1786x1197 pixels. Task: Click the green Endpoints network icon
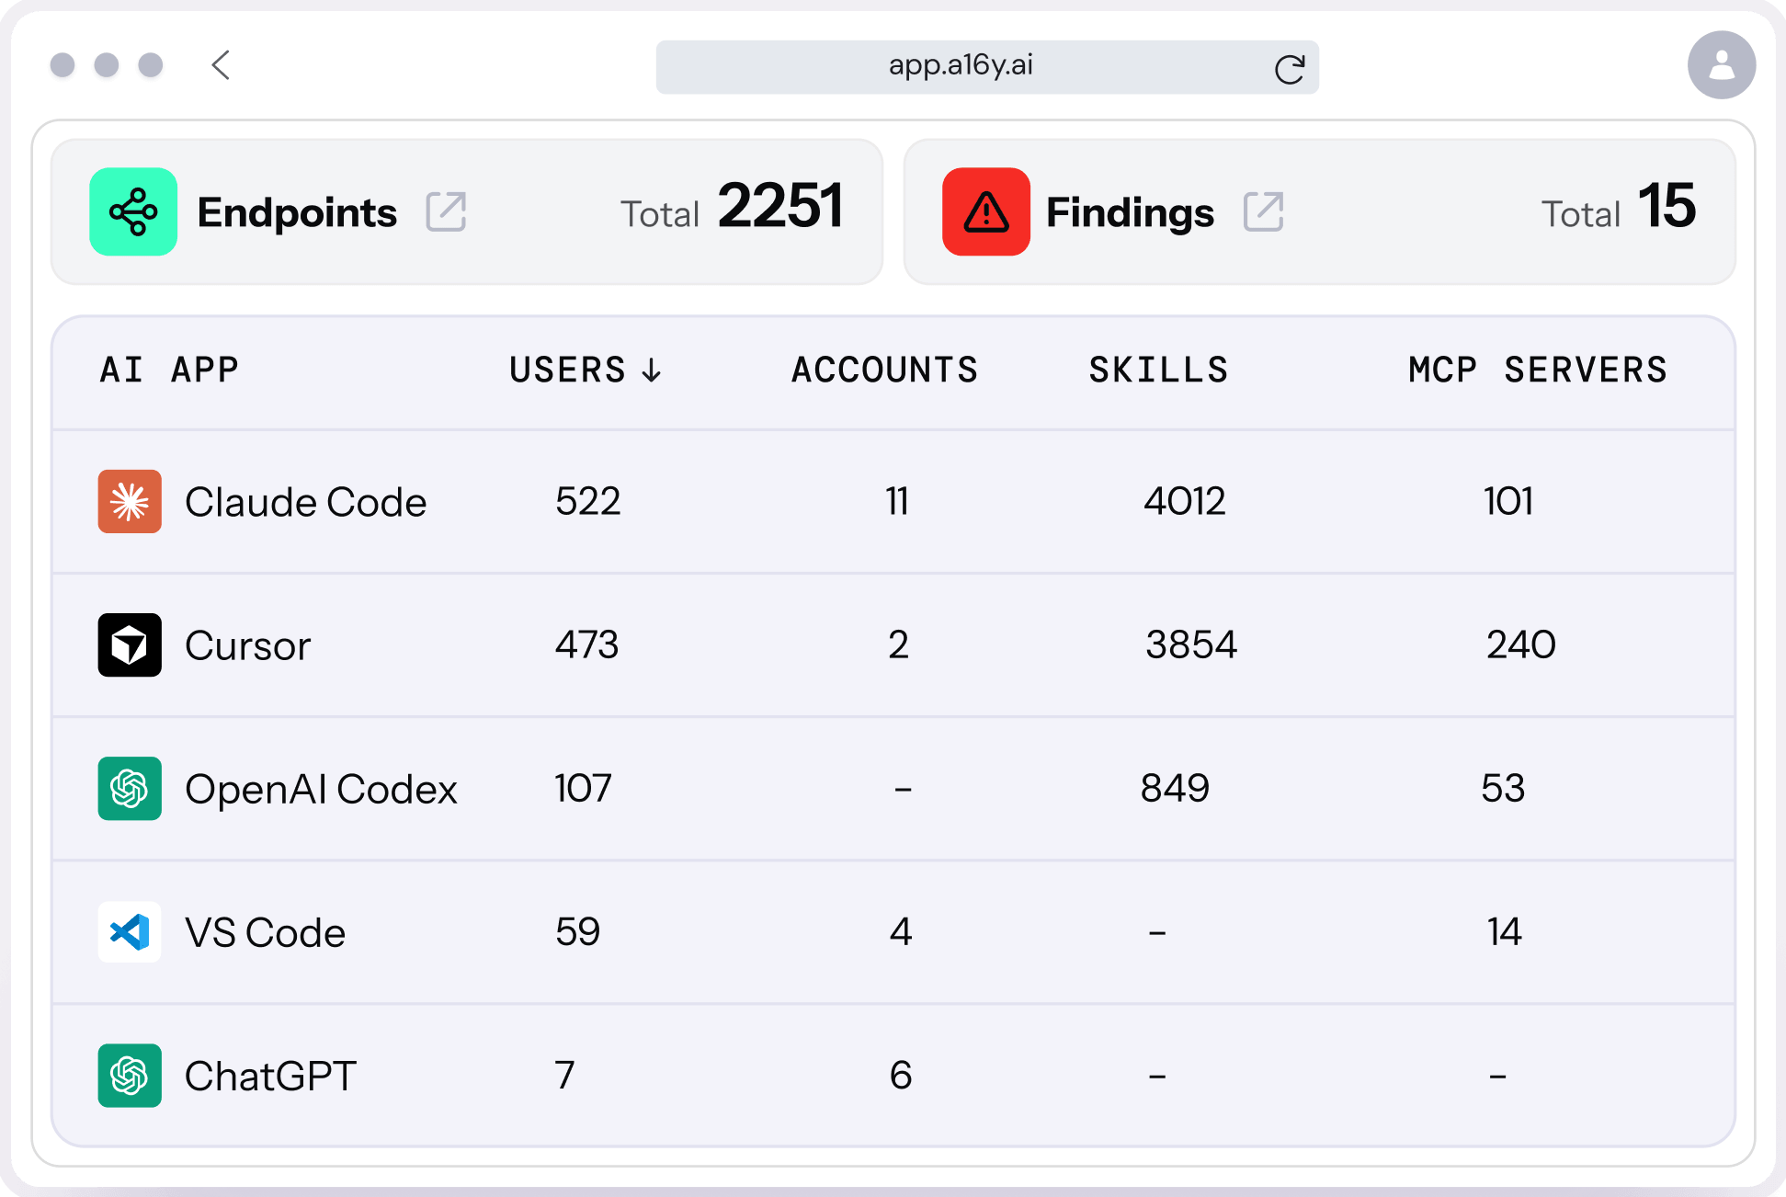click(x=133, y=211)
